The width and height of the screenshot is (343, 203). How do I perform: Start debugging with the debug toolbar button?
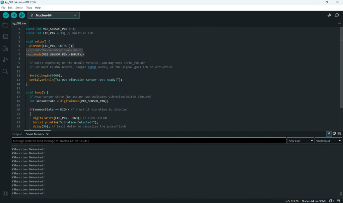click(x=22, y=15)
